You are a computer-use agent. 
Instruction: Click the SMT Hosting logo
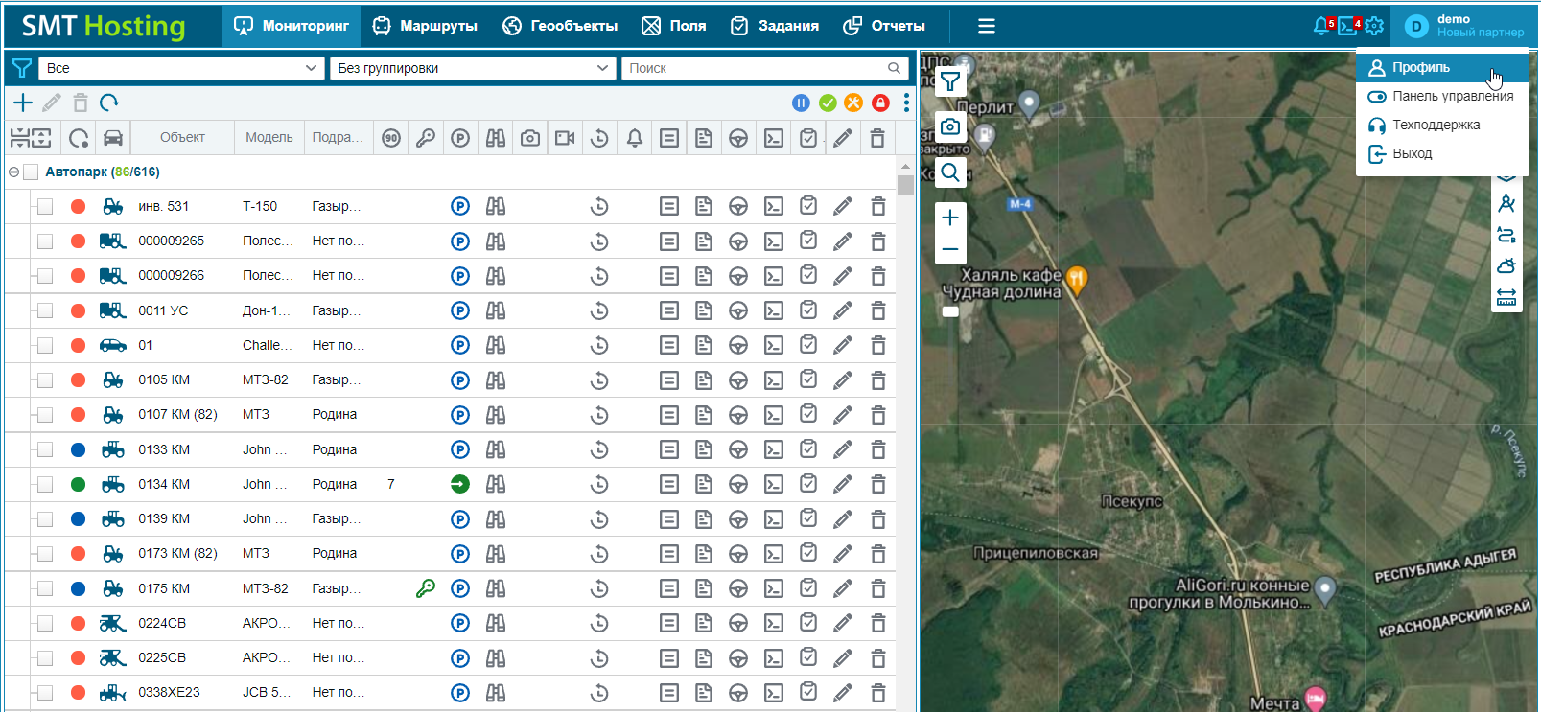104,26
